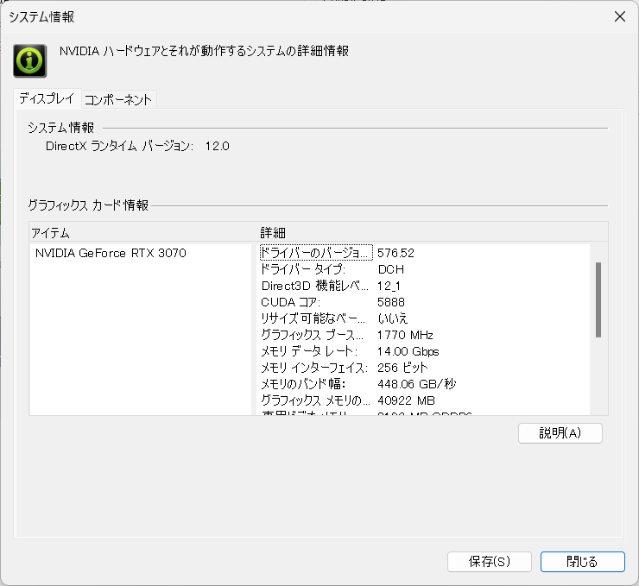
Task: Click the 12_1 feature level value
Action: coord(389,286)
